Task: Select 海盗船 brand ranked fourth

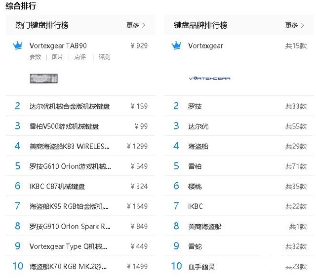Action: [x=198, y=146]
